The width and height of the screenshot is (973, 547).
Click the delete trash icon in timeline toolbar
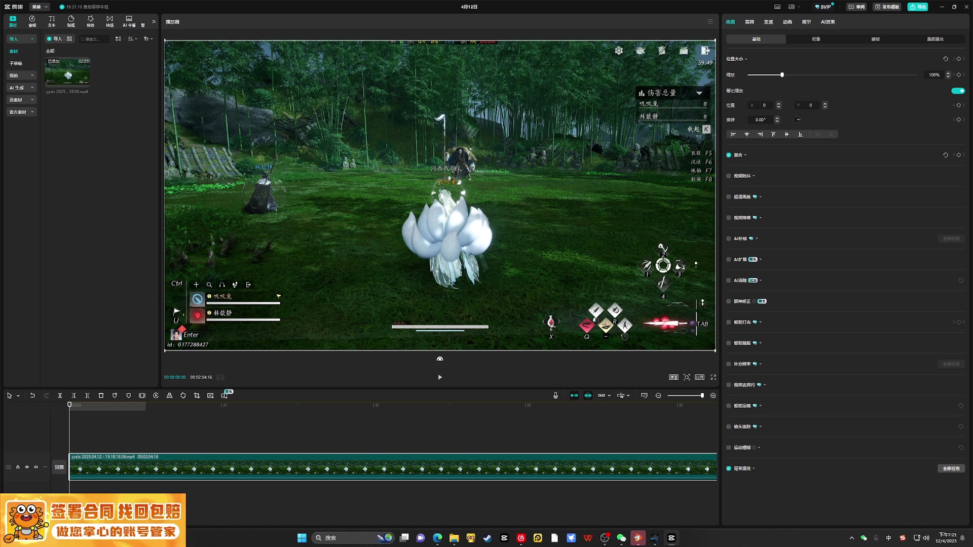(101, 396)
